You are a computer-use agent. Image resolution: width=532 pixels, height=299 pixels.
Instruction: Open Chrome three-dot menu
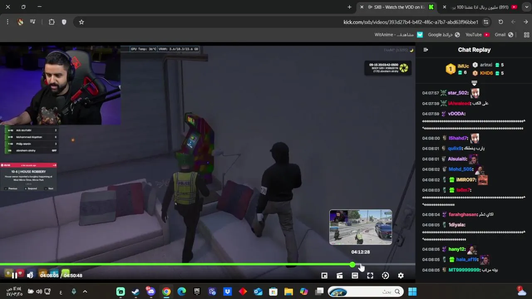click(7, 22)
